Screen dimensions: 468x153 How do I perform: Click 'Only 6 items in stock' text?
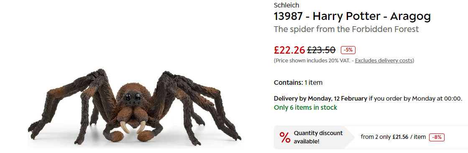point(305,107)
